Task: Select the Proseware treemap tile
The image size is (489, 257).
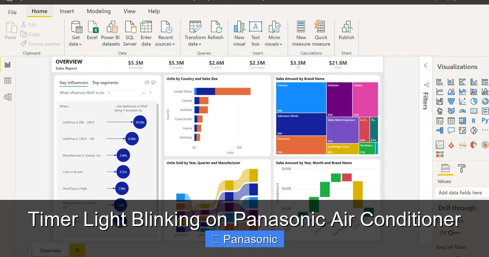Action: (x=301, y=145)
